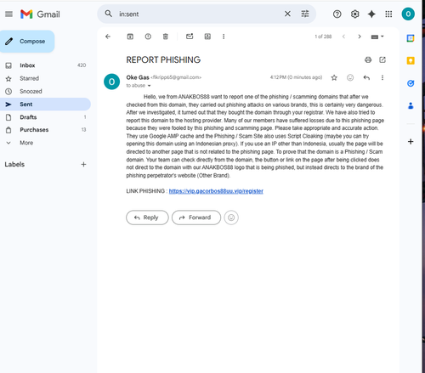
Task: Open the Support help icon
Action: coord(337,14)
